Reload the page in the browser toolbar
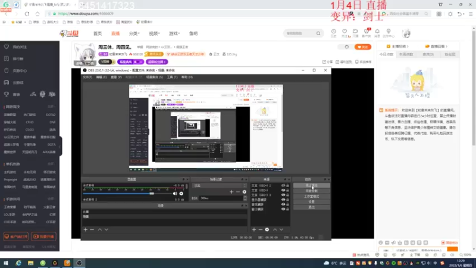 pos(27,14)
